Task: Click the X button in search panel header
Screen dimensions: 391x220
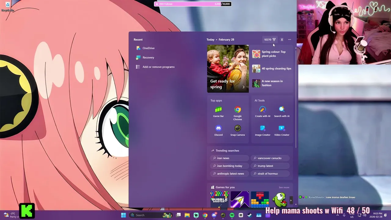Action: click(x=282, y=39)
